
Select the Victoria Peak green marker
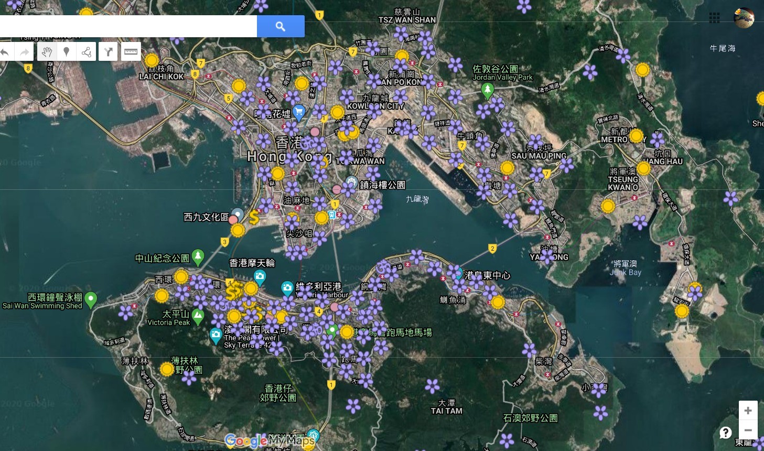[198, 316]
